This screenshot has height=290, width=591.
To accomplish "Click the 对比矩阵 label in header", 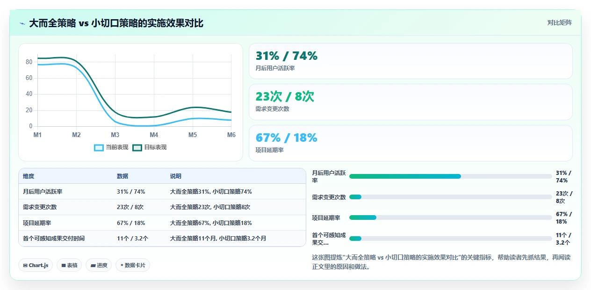I will 559,22.
